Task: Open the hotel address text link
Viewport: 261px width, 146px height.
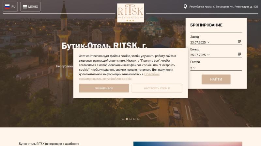Action: coord(223,7)
